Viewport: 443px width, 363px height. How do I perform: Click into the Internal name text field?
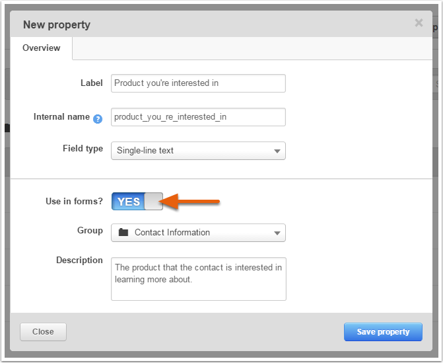[x=198, y=117]
